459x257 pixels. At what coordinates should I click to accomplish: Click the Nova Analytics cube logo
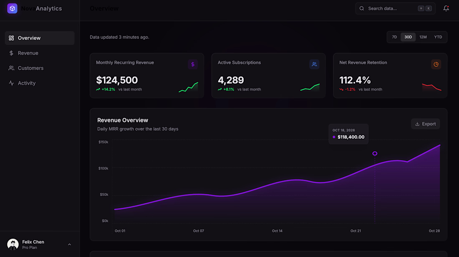click(x=12, y=8)
